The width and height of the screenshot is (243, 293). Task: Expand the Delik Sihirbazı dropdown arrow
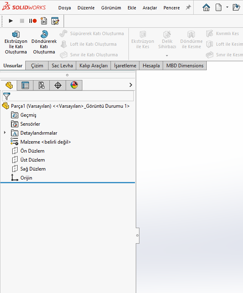pos(167,55)
